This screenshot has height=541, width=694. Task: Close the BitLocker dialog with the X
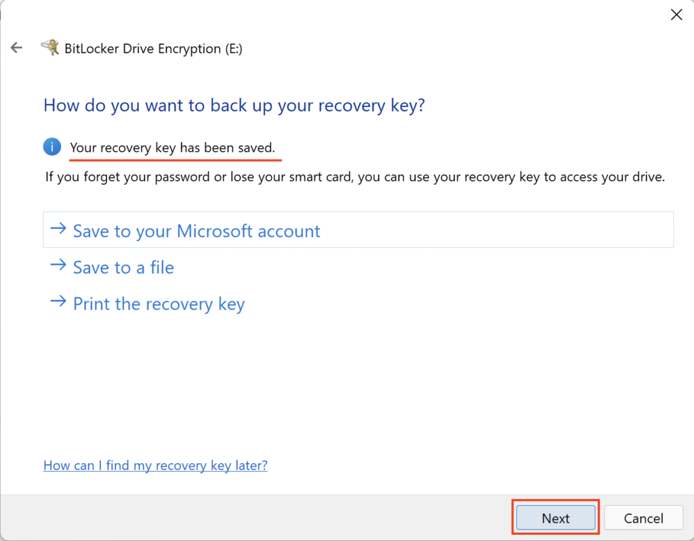676,14
